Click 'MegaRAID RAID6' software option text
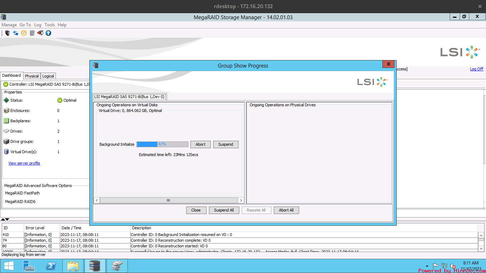This screenshot has height=273, width=486. coord(20,202)
